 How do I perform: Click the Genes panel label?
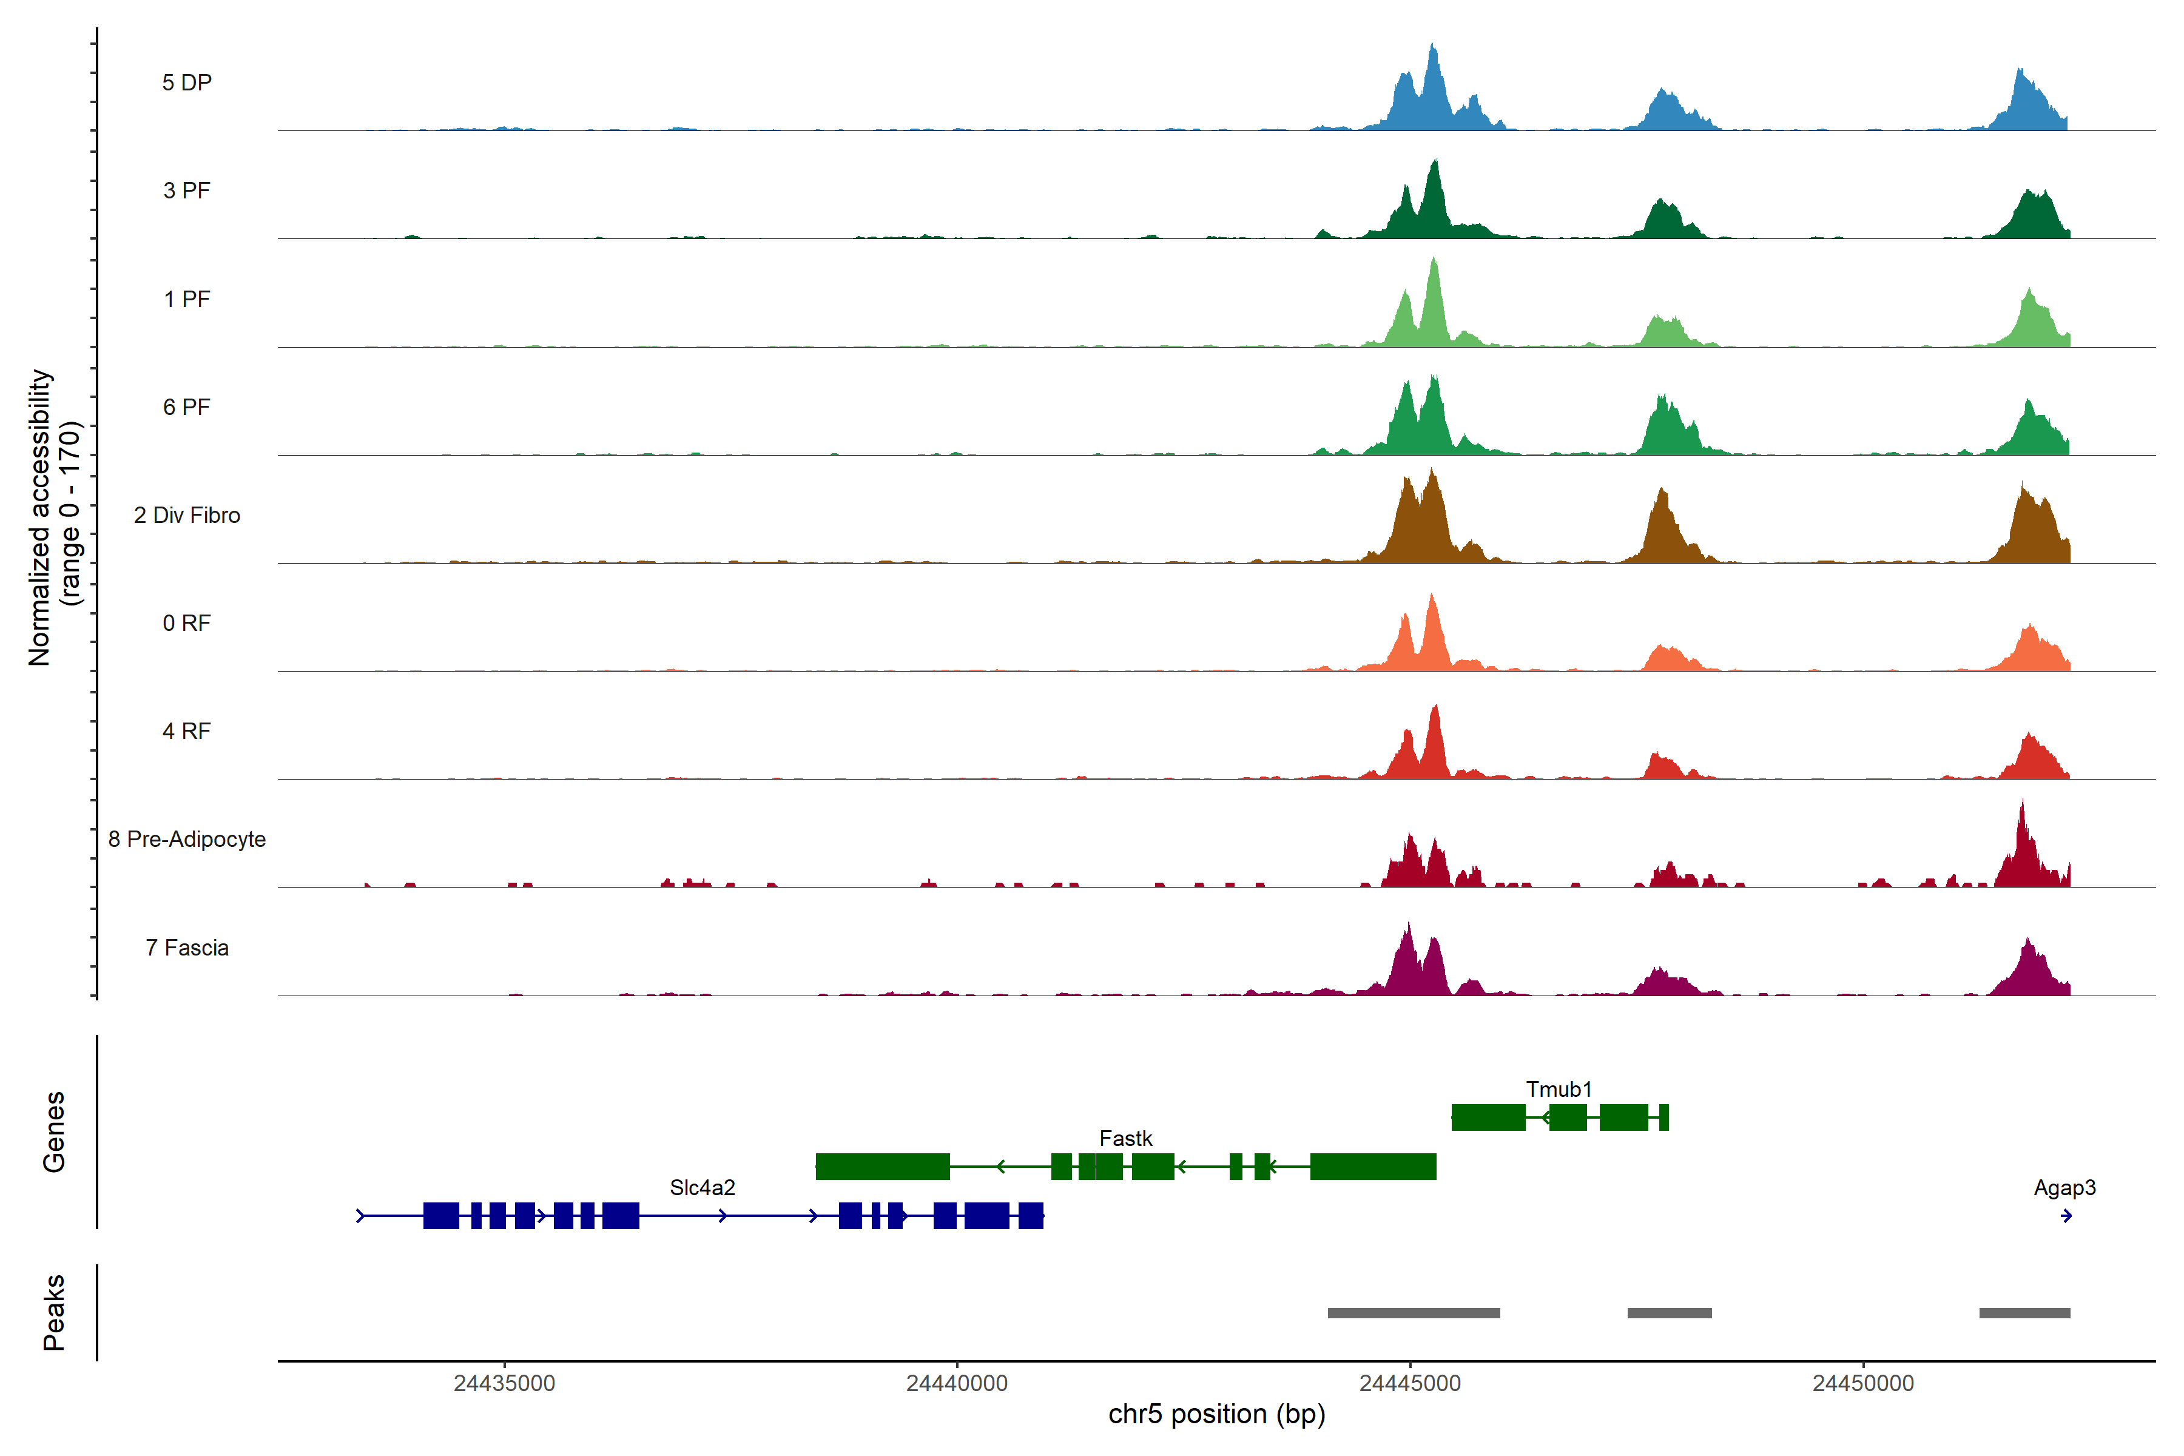[54, 1131]
